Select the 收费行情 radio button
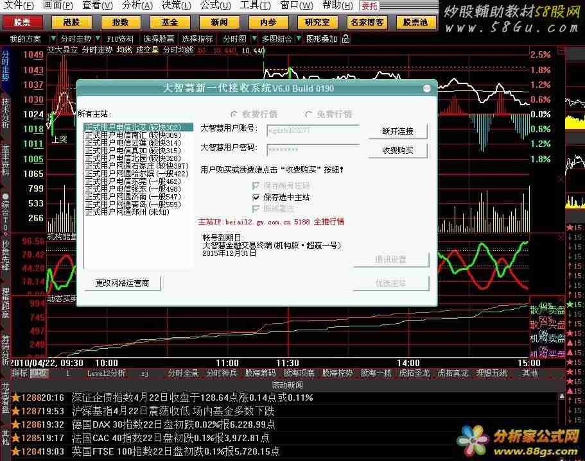The height and width of the screenshot is (461, 585). [x=234, y=113]
